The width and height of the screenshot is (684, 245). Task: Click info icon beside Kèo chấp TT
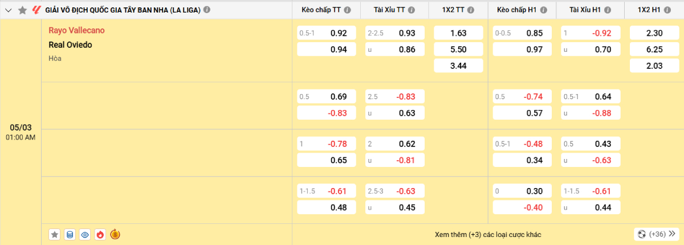pos(348,10)
